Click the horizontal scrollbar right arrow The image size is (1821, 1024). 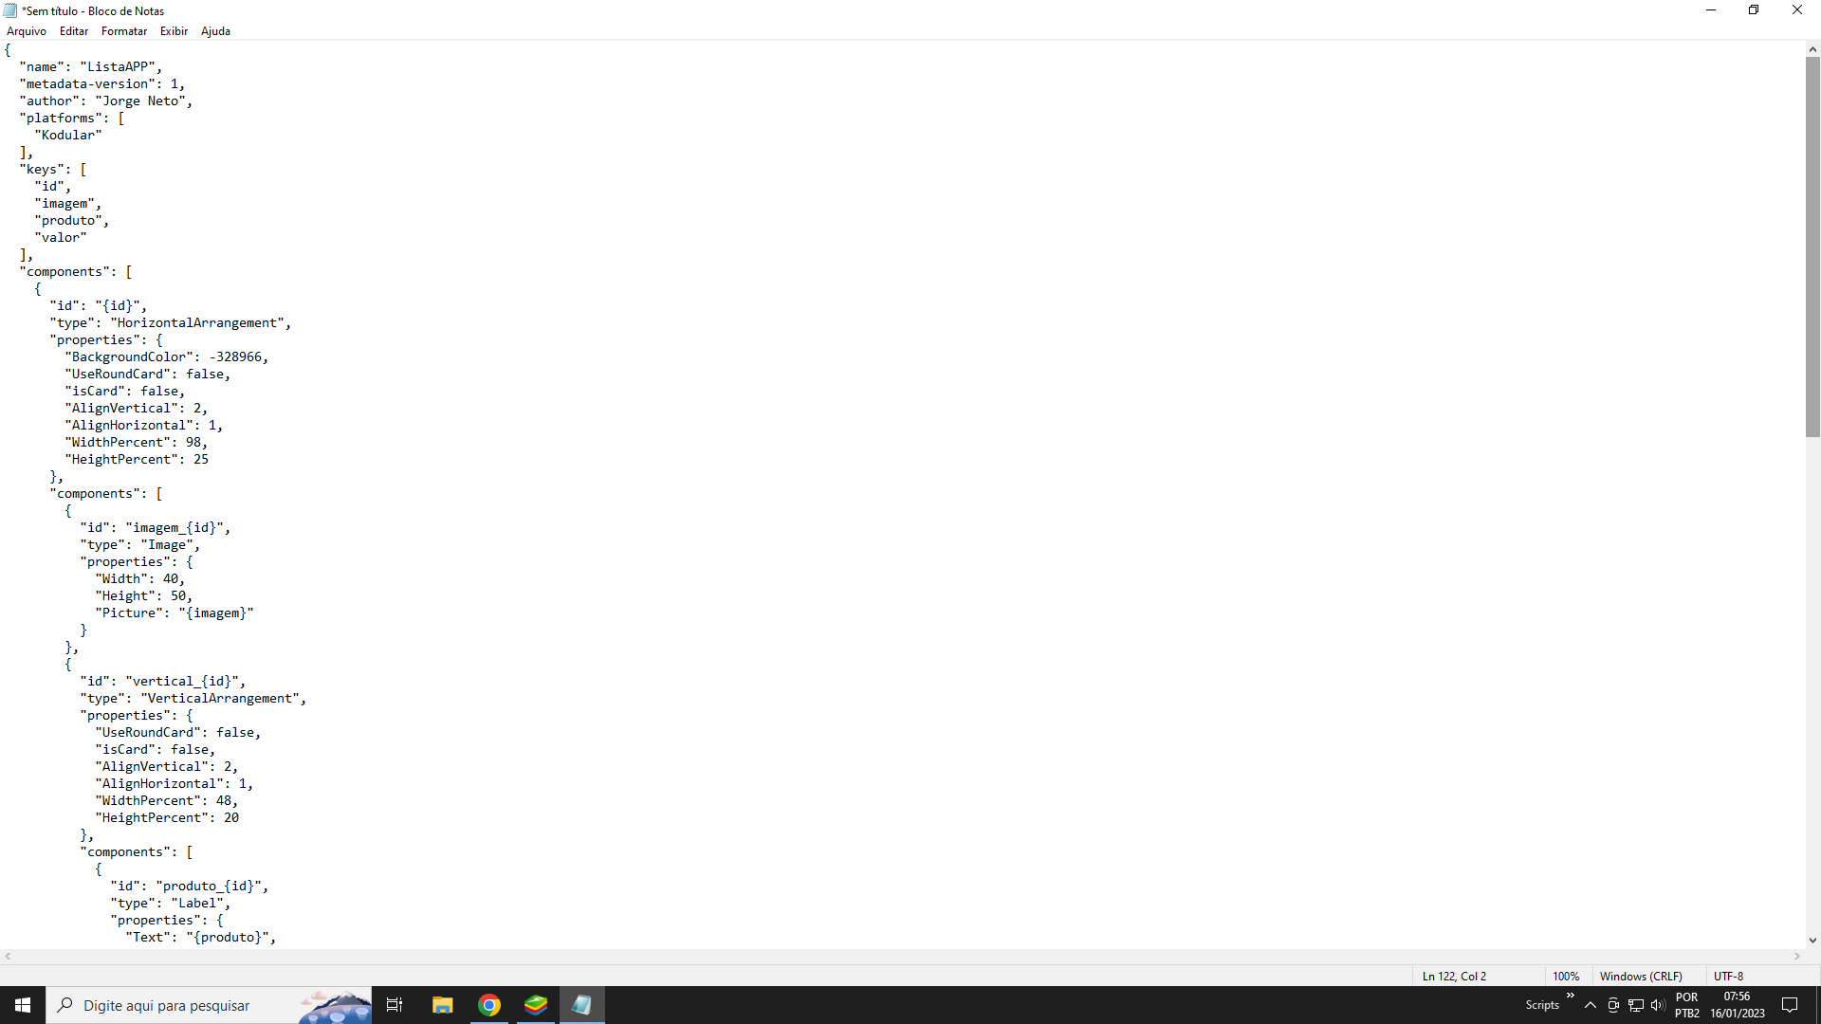[1797, 956]
